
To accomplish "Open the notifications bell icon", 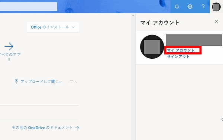I will (177, 7).
